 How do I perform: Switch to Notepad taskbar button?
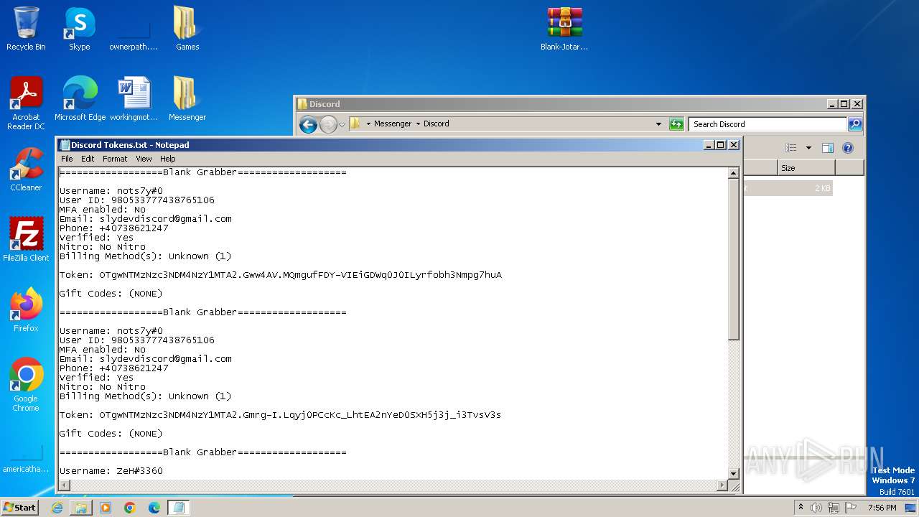(x=179, y=508)
